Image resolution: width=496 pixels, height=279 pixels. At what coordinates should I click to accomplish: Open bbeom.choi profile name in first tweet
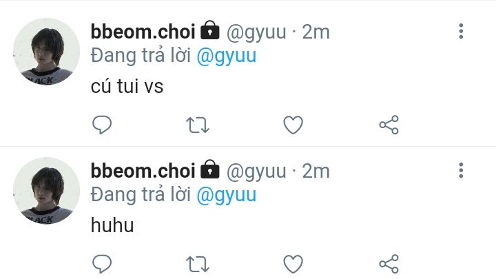[143, 32]
